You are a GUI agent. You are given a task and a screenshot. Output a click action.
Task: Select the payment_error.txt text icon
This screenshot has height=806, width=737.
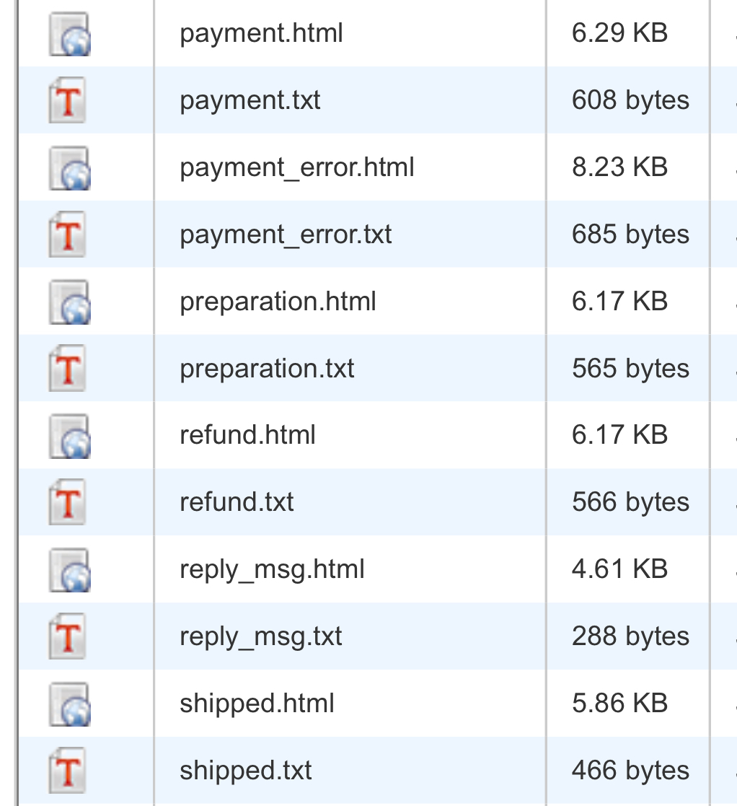click(68, 235)
